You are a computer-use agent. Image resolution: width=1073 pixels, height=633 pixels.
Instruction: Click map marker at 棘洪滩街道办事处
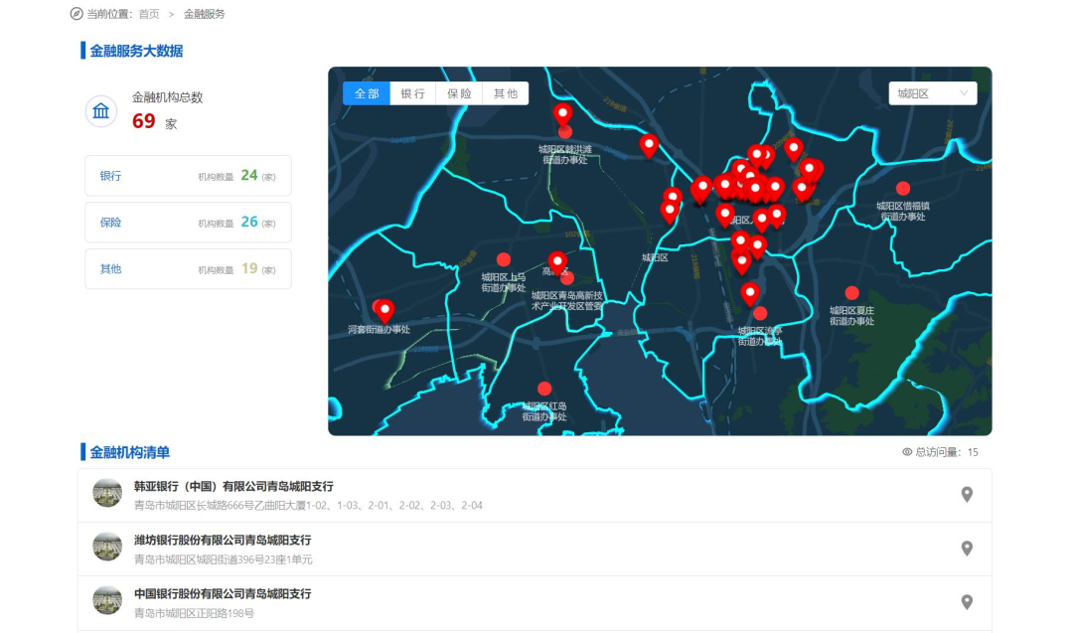[562, 114]
